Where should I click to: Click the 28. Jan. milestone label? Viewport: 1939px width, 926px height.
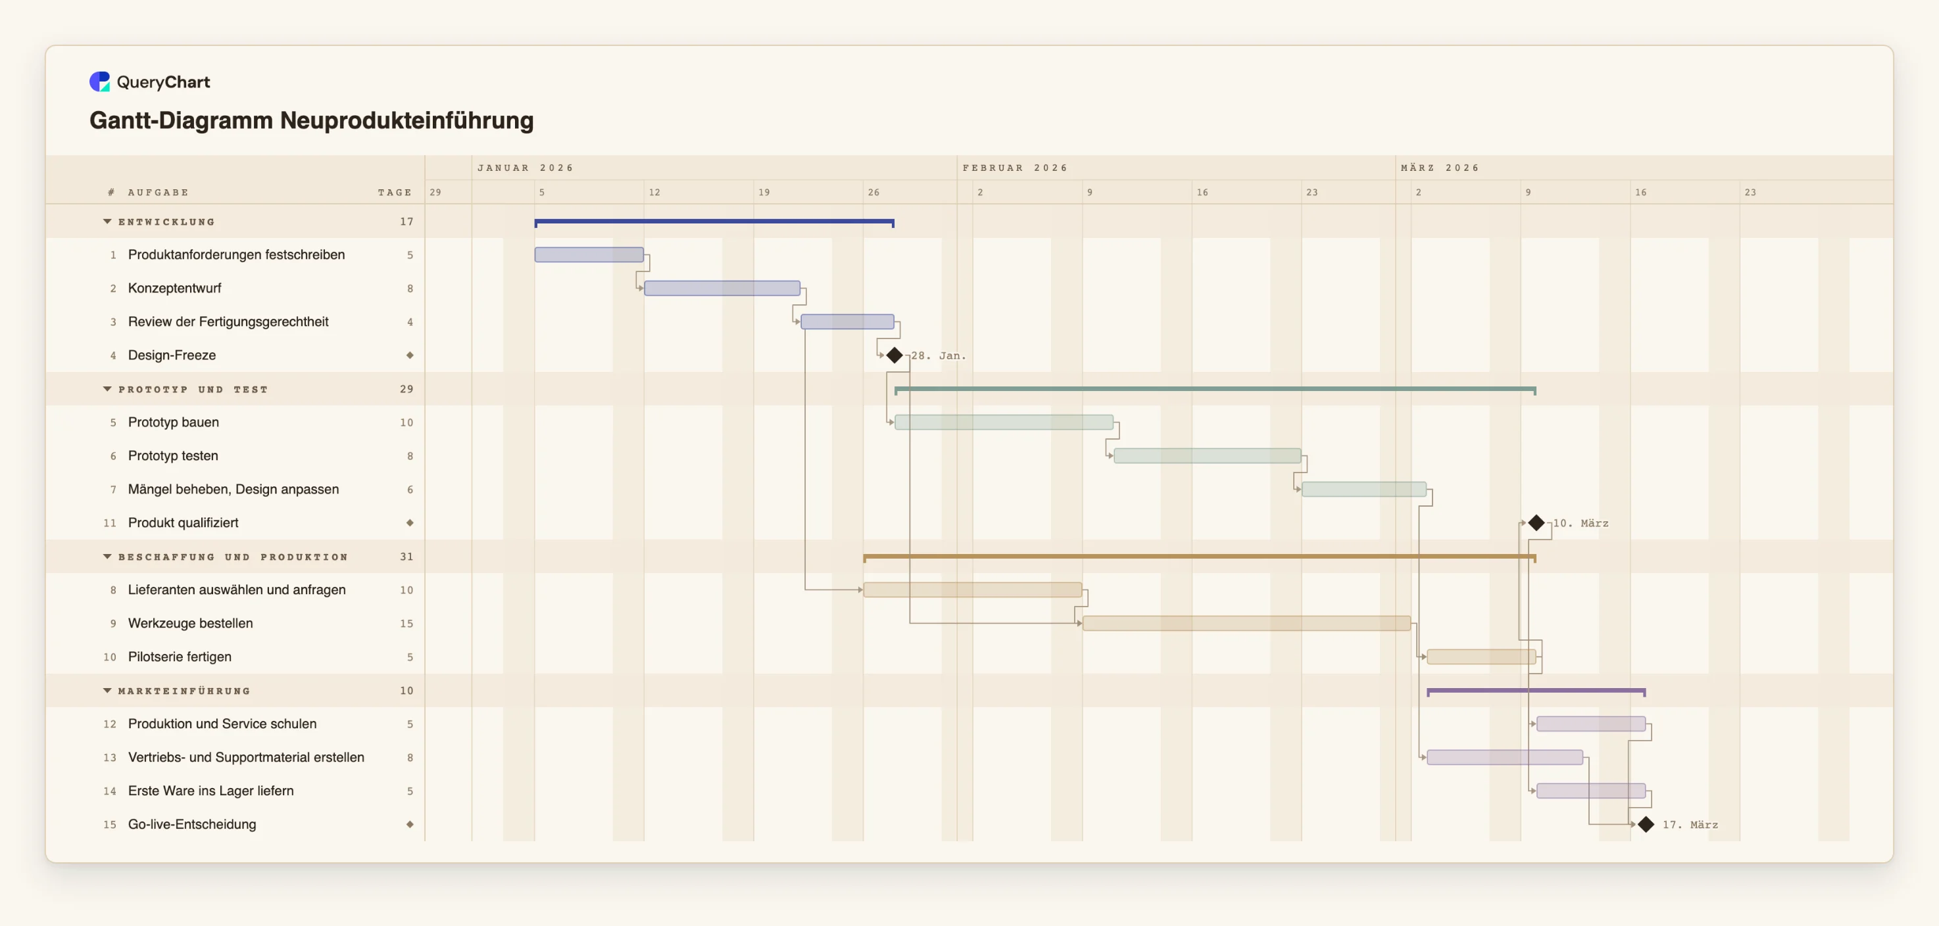[x=939, y=356]
